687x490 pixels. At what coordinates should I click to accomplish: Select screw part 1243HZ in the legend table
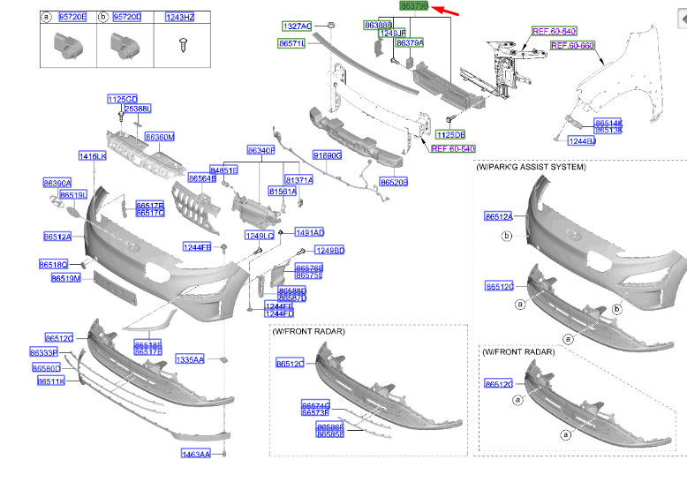tap(179, 17)
